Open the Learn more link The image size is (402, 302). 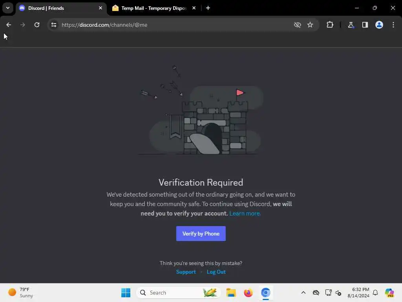pos(245,214)
